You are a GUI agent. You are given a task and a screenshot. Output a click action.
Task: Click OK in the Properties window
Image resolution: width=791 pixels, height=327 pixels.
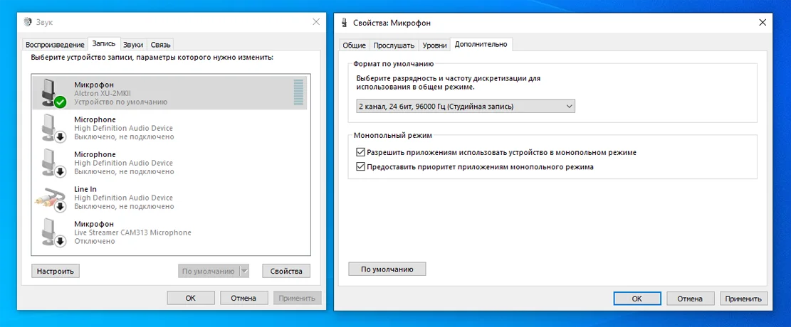tap(637, 299)
